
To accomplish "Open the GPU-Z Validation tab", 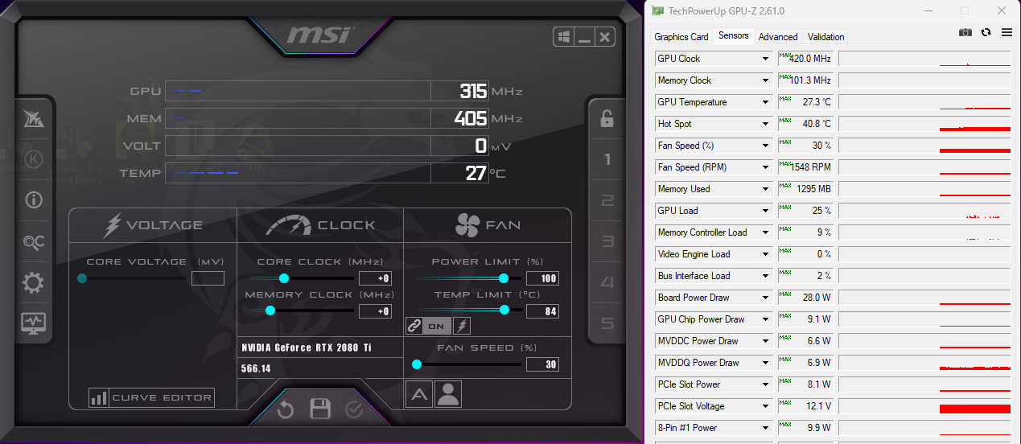I will (826, 36).
